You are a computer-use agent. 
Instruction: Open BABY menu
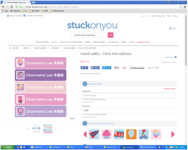point(124,42)
